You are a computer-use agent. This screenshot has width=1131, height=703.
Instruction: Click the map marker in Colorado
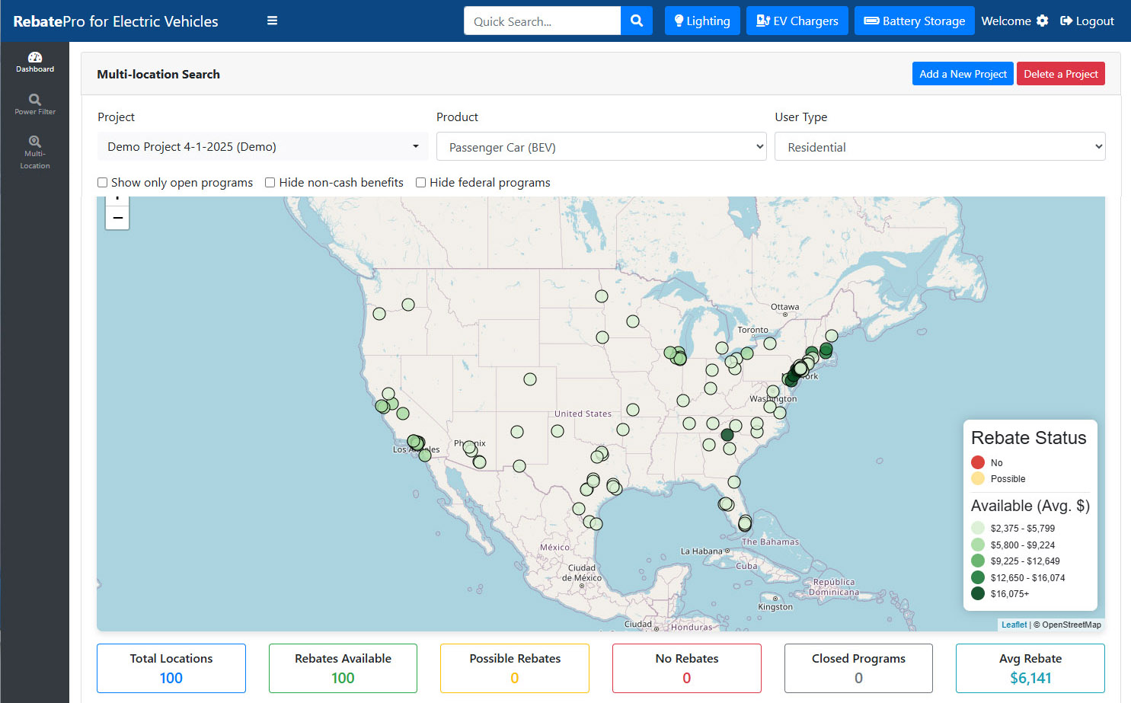[x=530, y=379]
